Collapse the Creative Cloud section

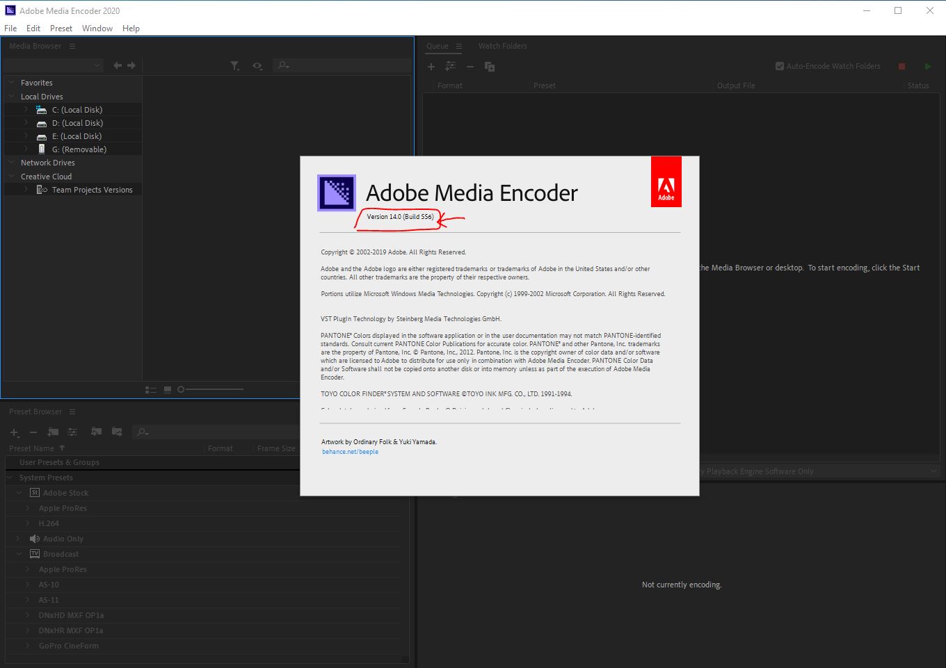(x=12, y=177)
